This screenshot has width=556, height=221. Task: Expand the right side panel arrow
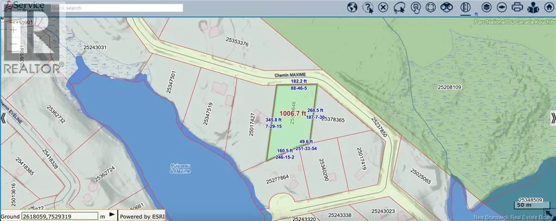pos(553,118)
